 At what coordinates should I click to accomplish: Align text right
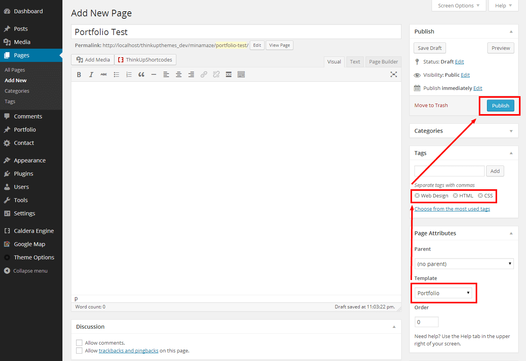tap(191, 74)
